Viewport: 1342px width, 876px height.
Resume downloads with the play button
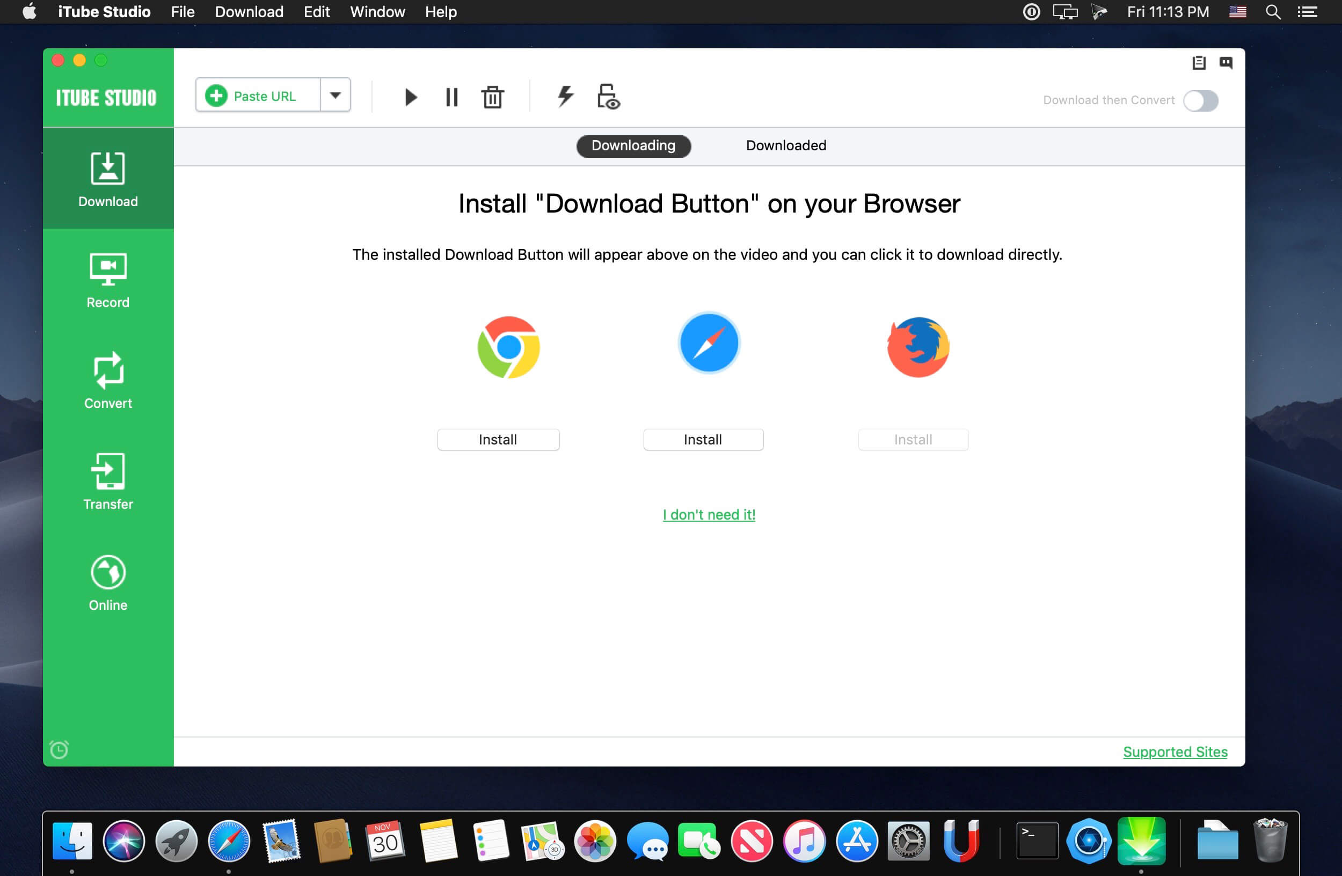pos(410,97)
